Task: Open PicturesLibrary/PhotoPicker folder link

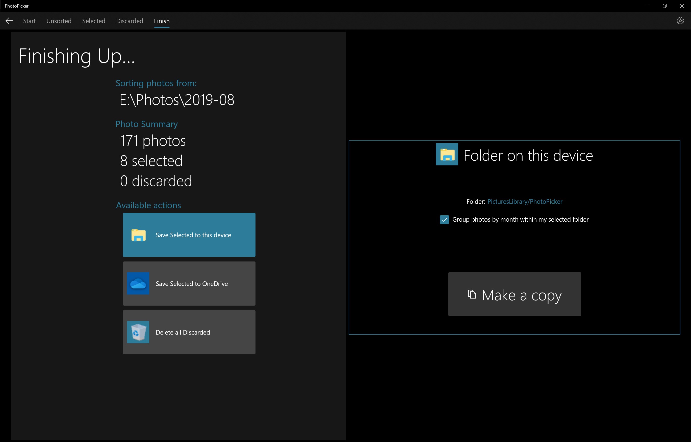Action: pyautogui.click(x=525, y=201)
